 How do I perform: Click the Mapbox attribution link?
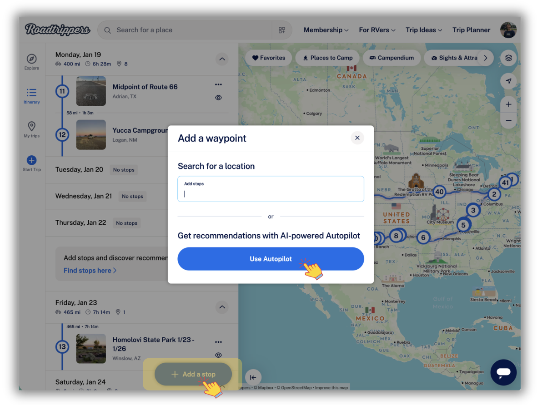tap(263, 388)
